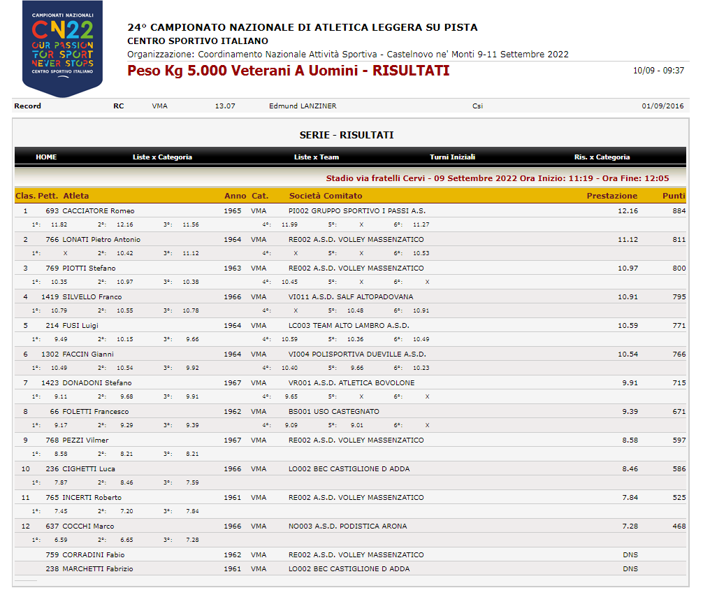Click the 884 points value
The image size is (703, 595).
click(679, 211)
